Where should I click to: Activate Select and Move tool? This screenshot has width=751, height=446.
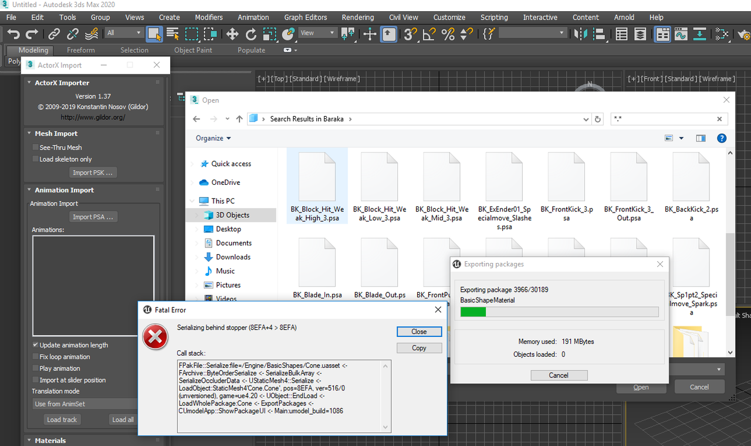tap(232, 34)
